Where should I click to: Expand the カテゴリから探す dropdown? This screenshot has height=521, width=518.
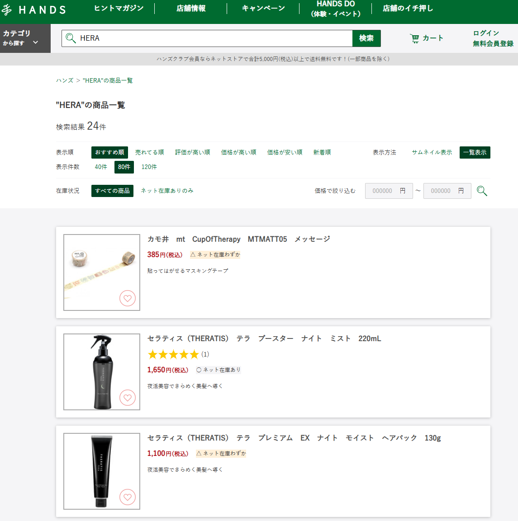pyautogui.click(x=25, y=38)
